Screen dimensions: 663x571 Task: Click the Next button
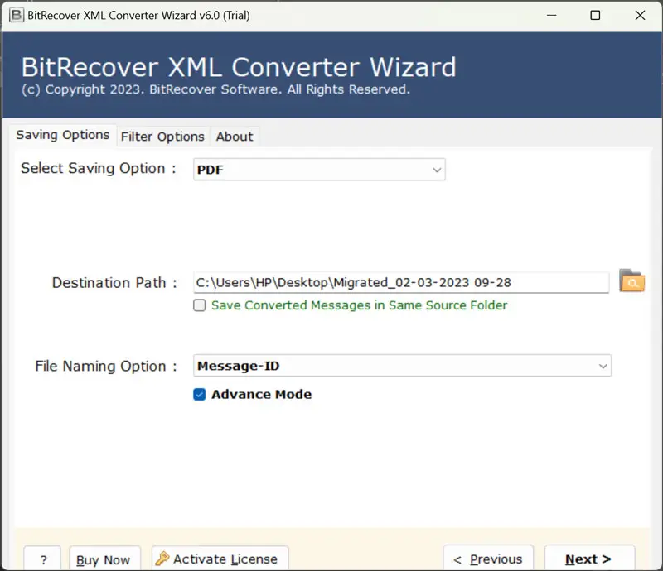pos(589,559)
